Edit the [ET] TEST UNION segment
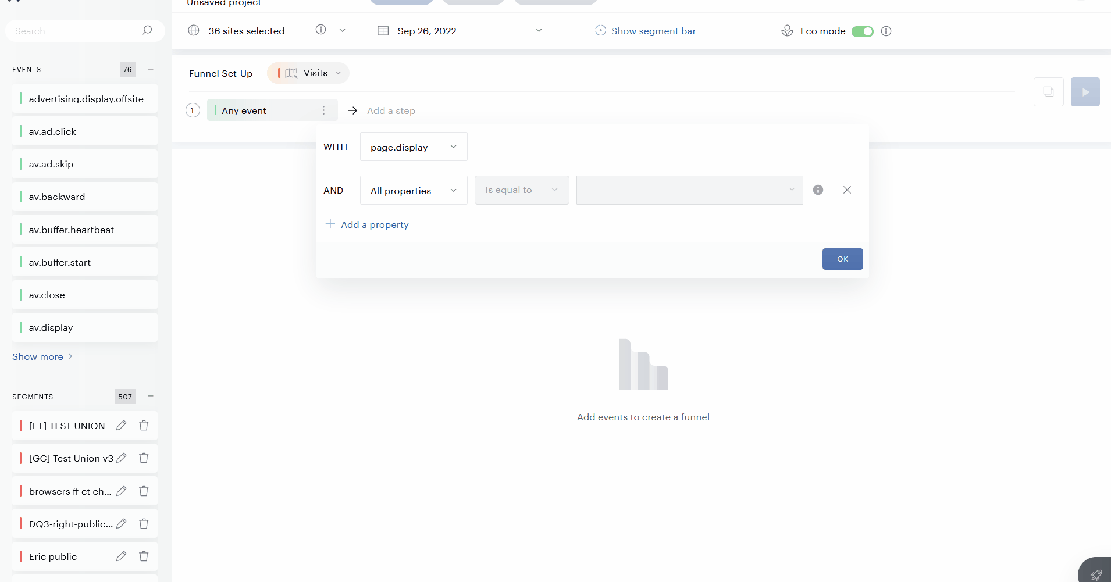1111x582 pixels. click(x=121, y=426)
